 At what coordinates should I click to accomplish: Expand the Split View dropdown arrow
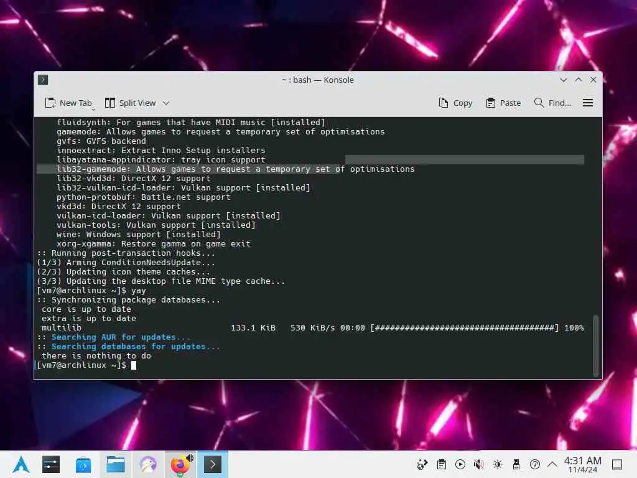[x=166, y=103]
